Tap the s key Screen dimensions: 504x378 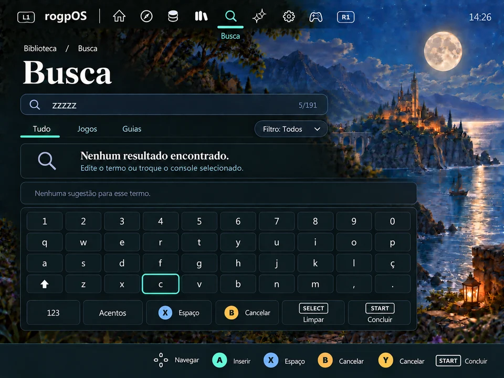click(83, 263)
